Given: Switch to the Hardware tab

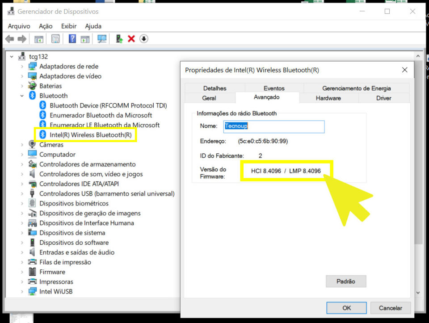Looking at the screenshot, I should point(328,98).
